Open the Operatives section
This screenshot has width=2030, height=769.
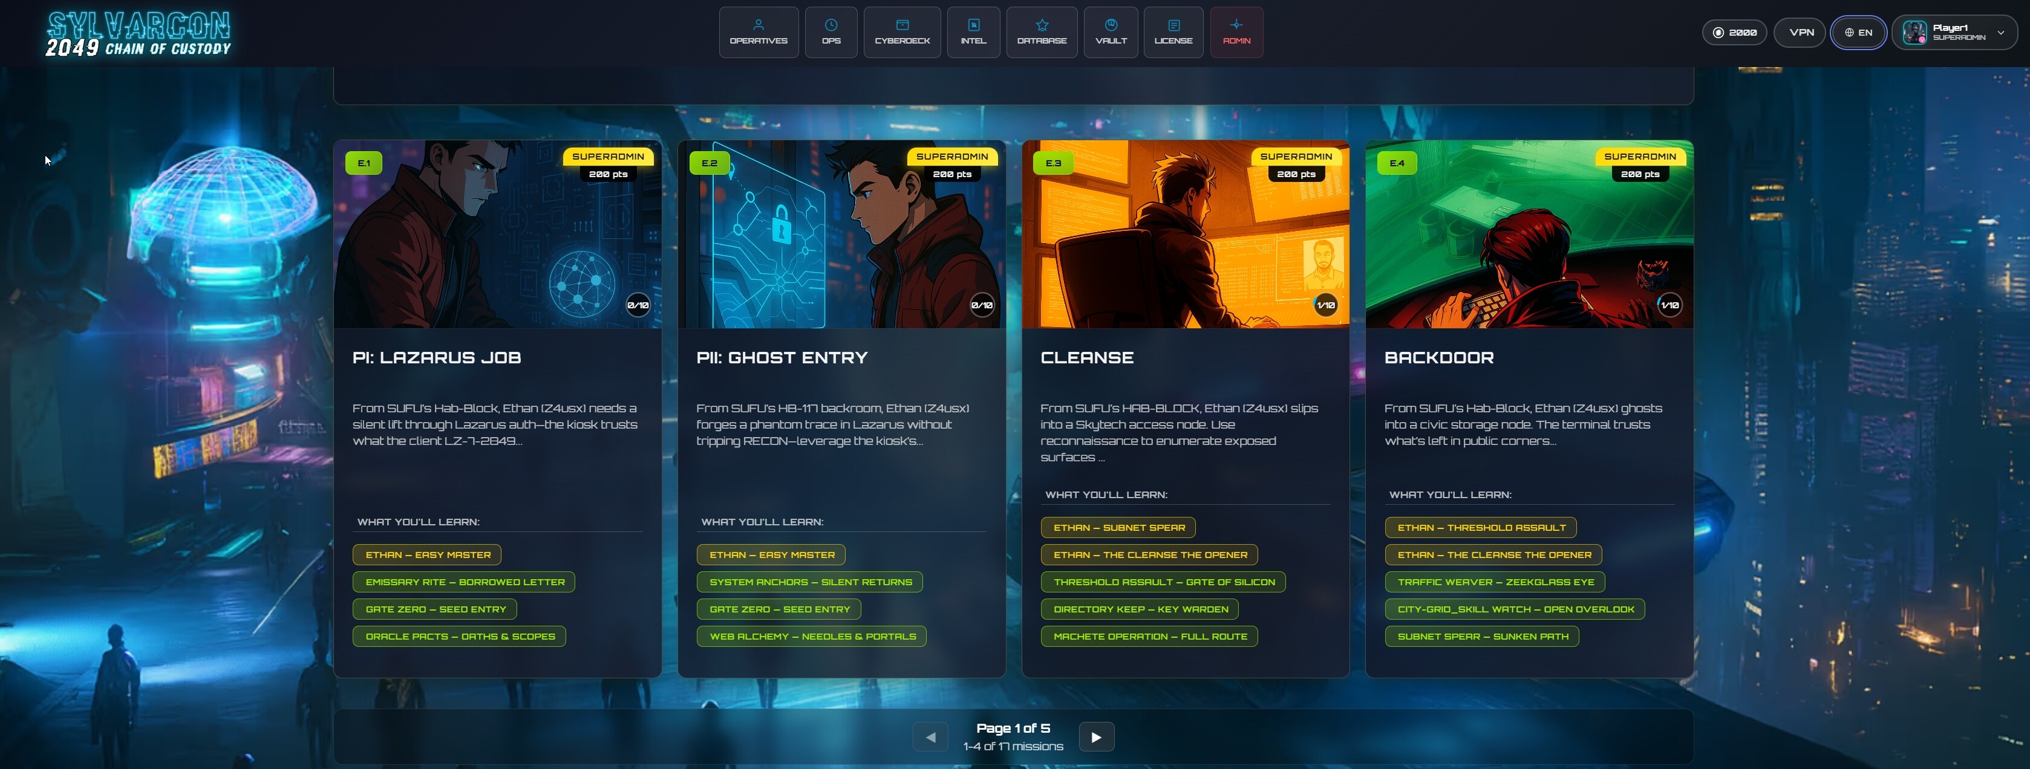point(758,32)
